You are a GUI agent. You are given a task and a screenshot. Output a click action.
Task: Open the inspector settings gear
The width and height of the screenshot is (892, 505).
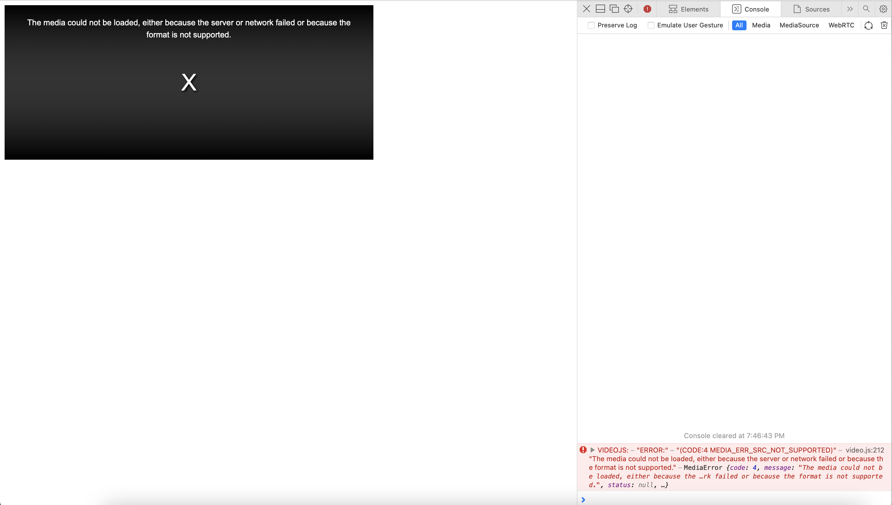883,9
